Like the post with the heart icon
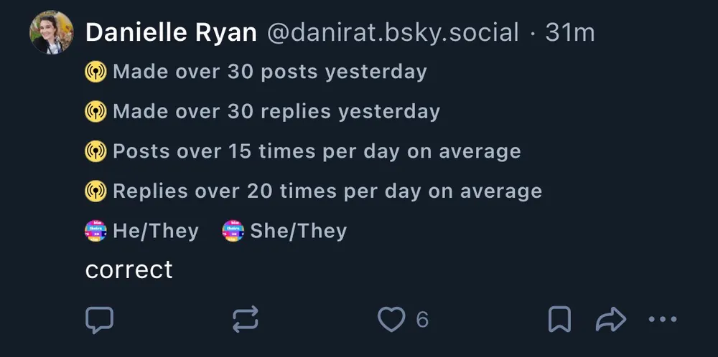This screenshot has height=357, width=718. [391, 320]
